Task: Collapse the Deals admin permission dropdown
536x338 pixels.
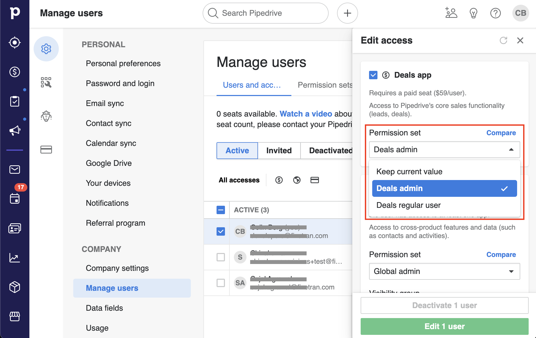Action: [x=444, y=150]
